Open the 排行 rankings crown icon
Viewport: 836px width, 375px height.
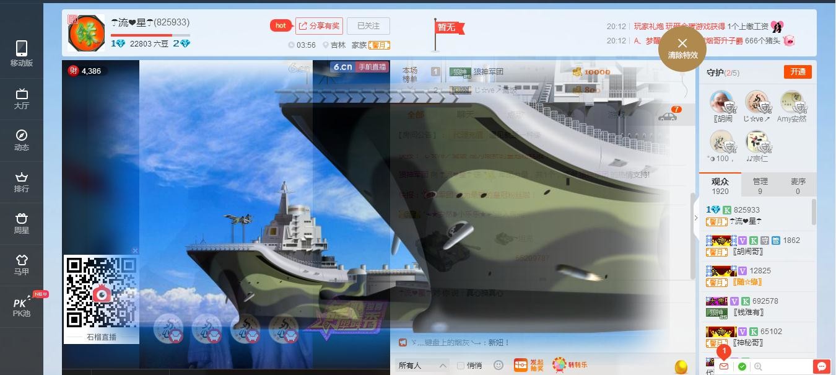point(21,182)
